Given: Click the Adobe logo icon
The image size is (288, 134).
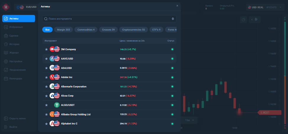Looking at the screenshot, I should (x=52, y=77).
